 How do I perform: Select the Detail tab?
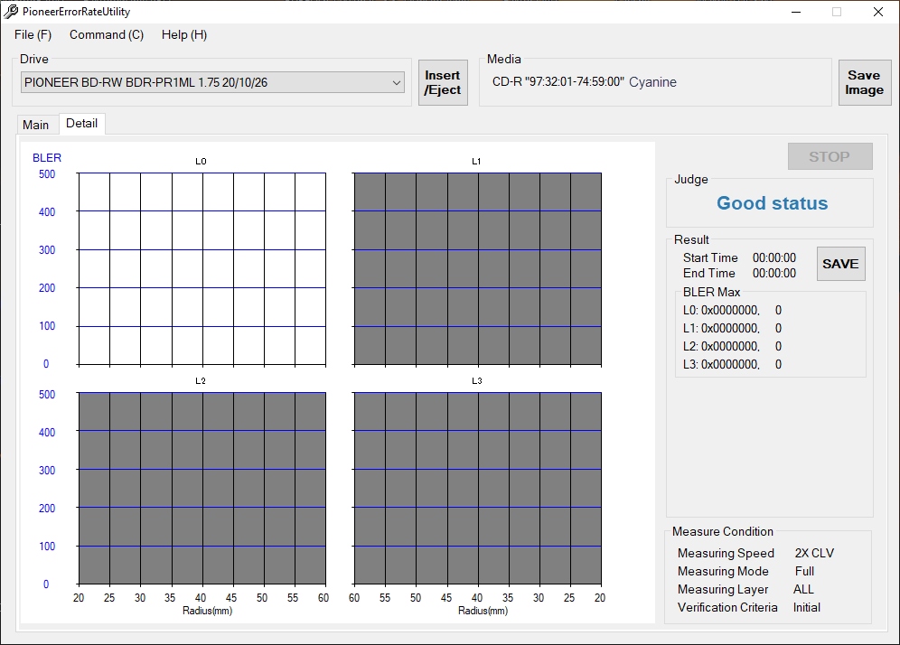[82, 123]
